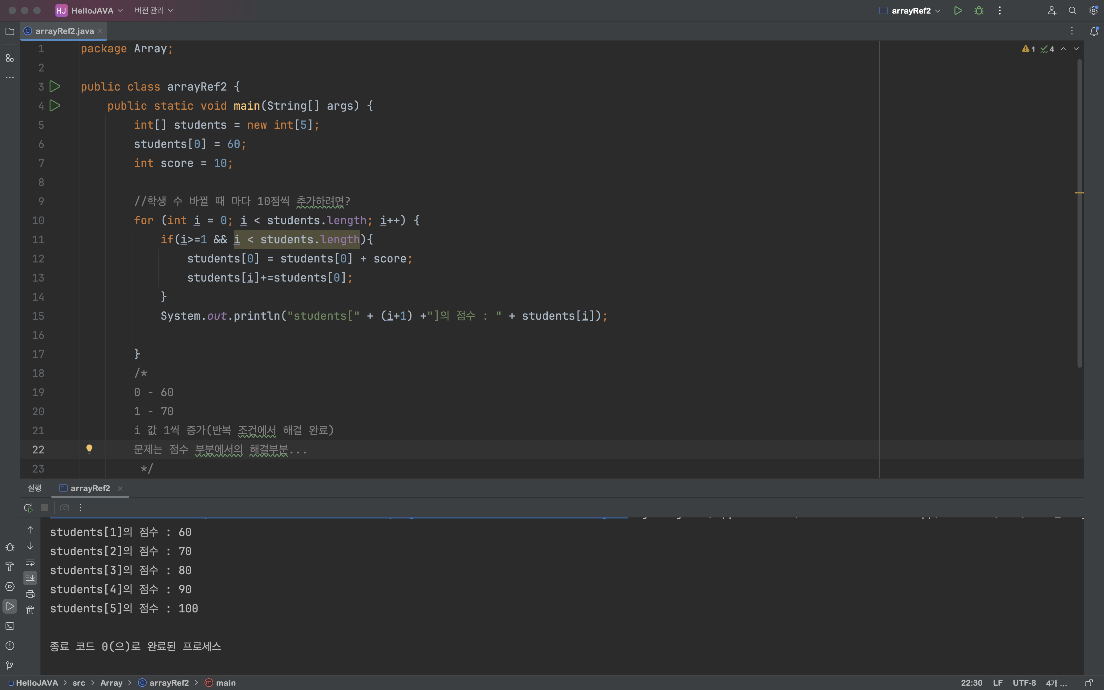
Task: Change file encoding UTF-8 in status bar
Action: pyautogui.click(x=1024, y=683)
